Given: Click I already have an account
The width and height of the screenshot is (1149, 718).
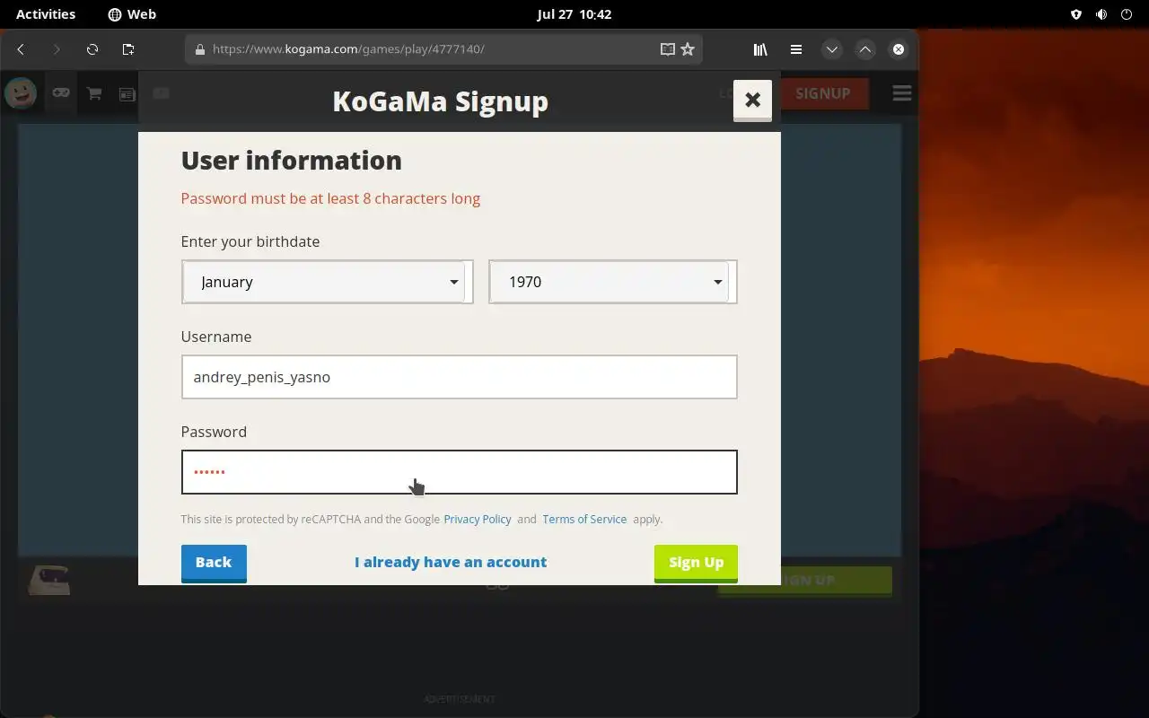Looking at the screenshot, I should (x=451, y=562).
